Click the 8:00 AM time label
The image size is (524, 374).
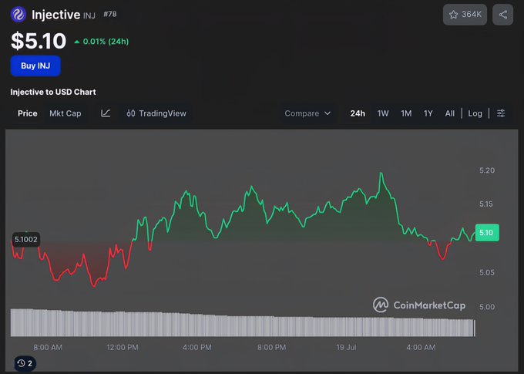point(48,347)
